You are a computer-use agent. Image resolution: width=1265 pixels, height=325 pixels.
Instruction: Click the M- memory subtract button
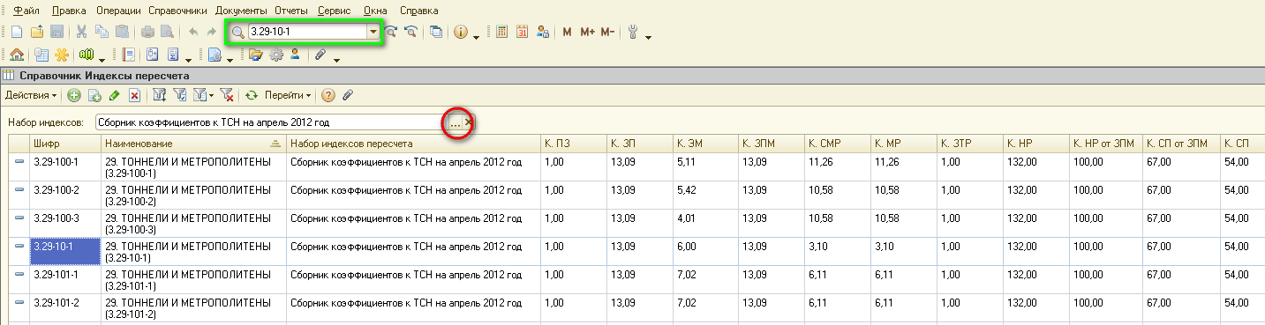(x=607, y=32)
